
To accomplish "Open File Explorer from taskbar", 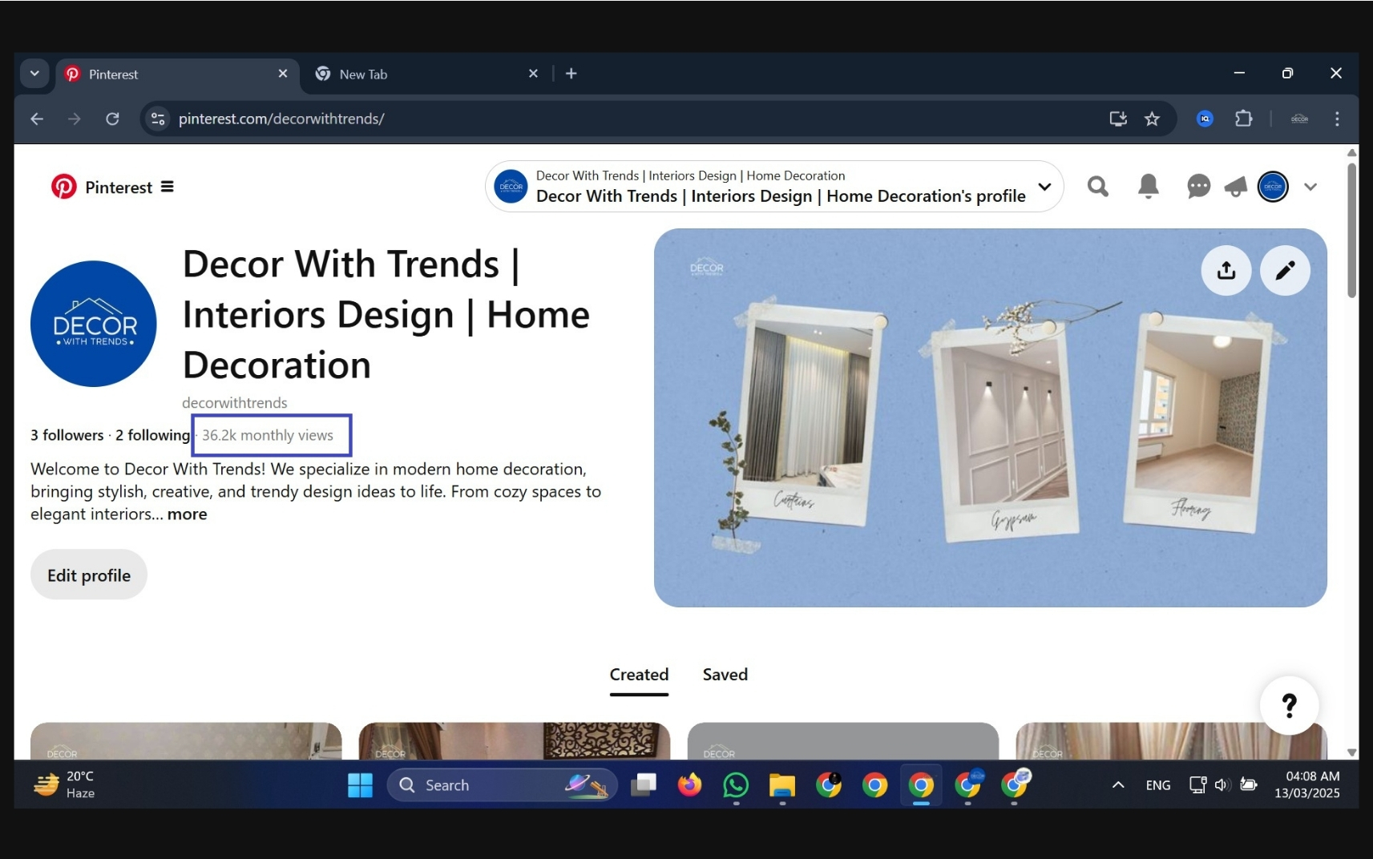I will tap(782, 785).
